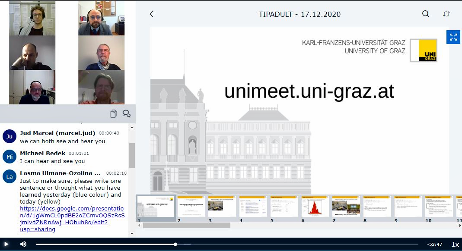Screen dimensions: 462x251
Task: Change the 1x playback speed
Action: 455,244
